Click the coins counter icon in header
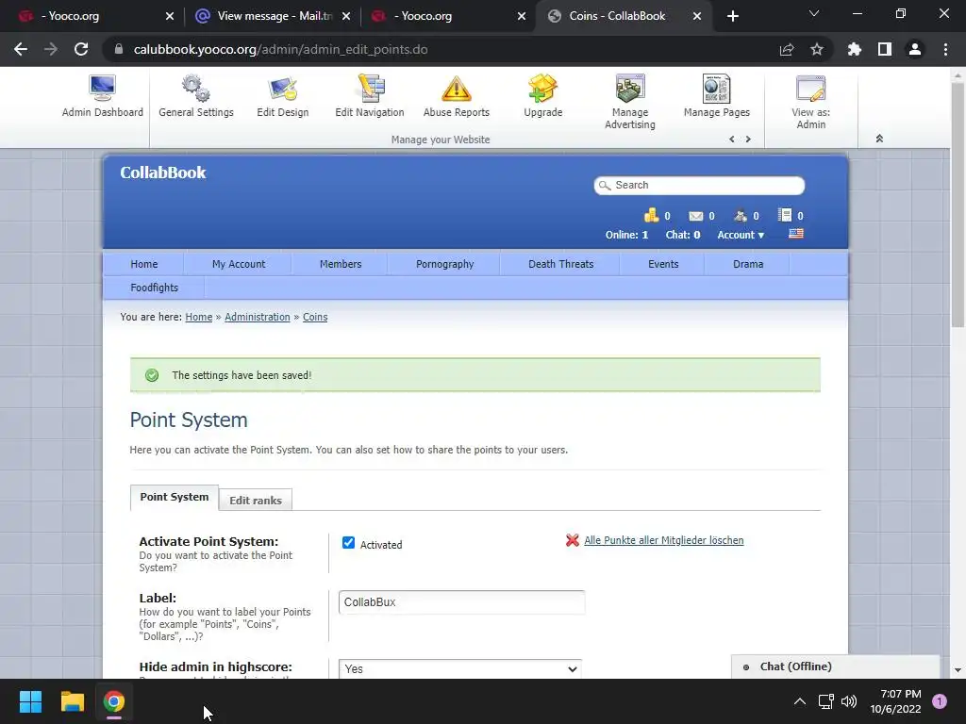The image size is (966, 724). point(651,215)
